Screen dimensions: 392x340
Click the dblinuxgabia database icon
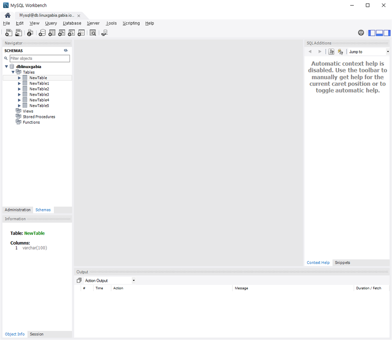click(12, 66)
